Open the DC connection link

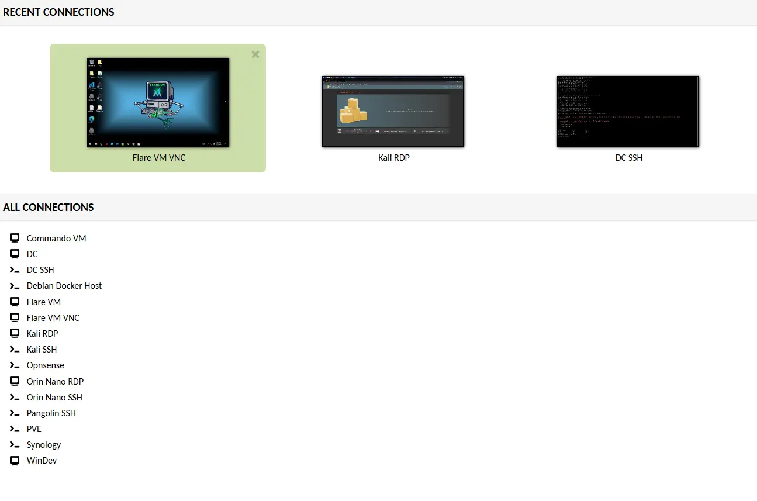tap(32, 254)
